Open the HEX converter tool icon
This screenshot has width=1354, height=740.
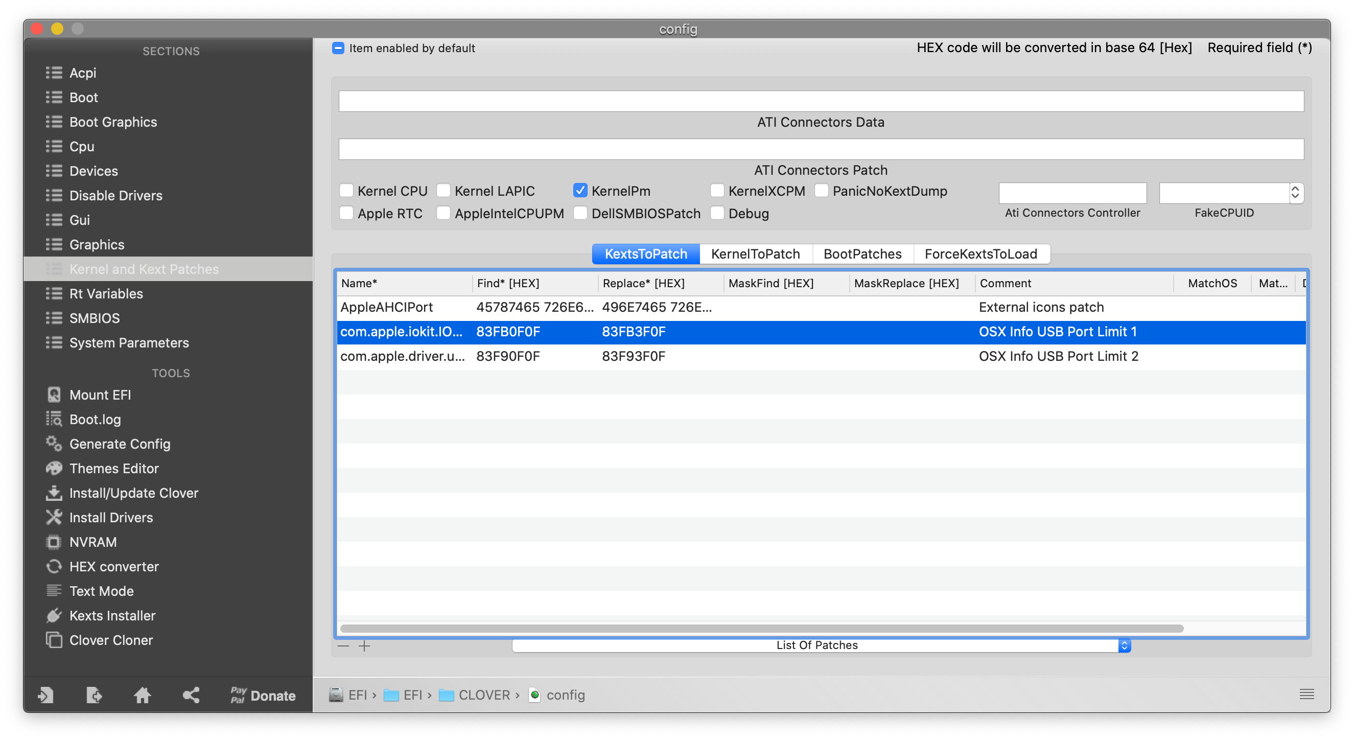pyautogui.click(x=54, y=567)
